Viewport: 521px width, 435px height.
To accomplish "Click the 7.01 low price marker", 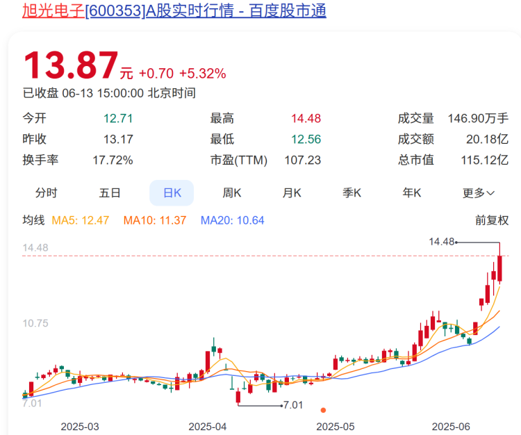I will coord(293,405).
